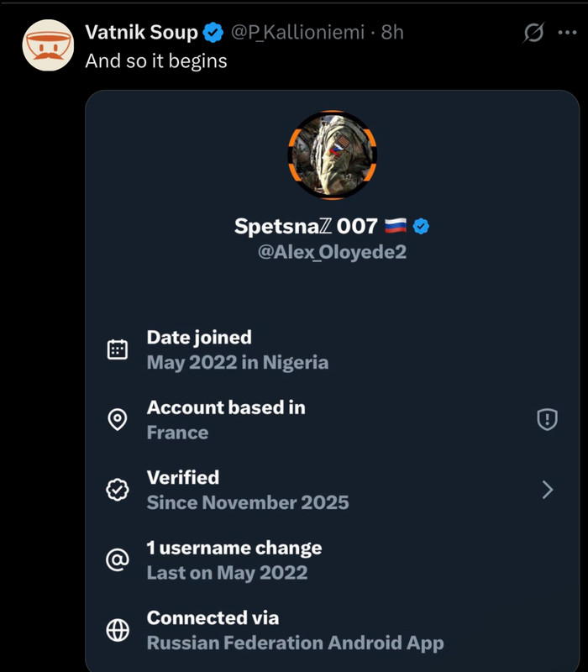Click the 'And so it begins' tweet text
588x672 pixels.
point(156,60)
